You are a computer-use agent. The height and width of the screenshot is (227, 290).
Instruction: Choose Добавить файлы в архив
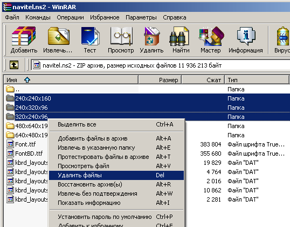click(116, 138)
